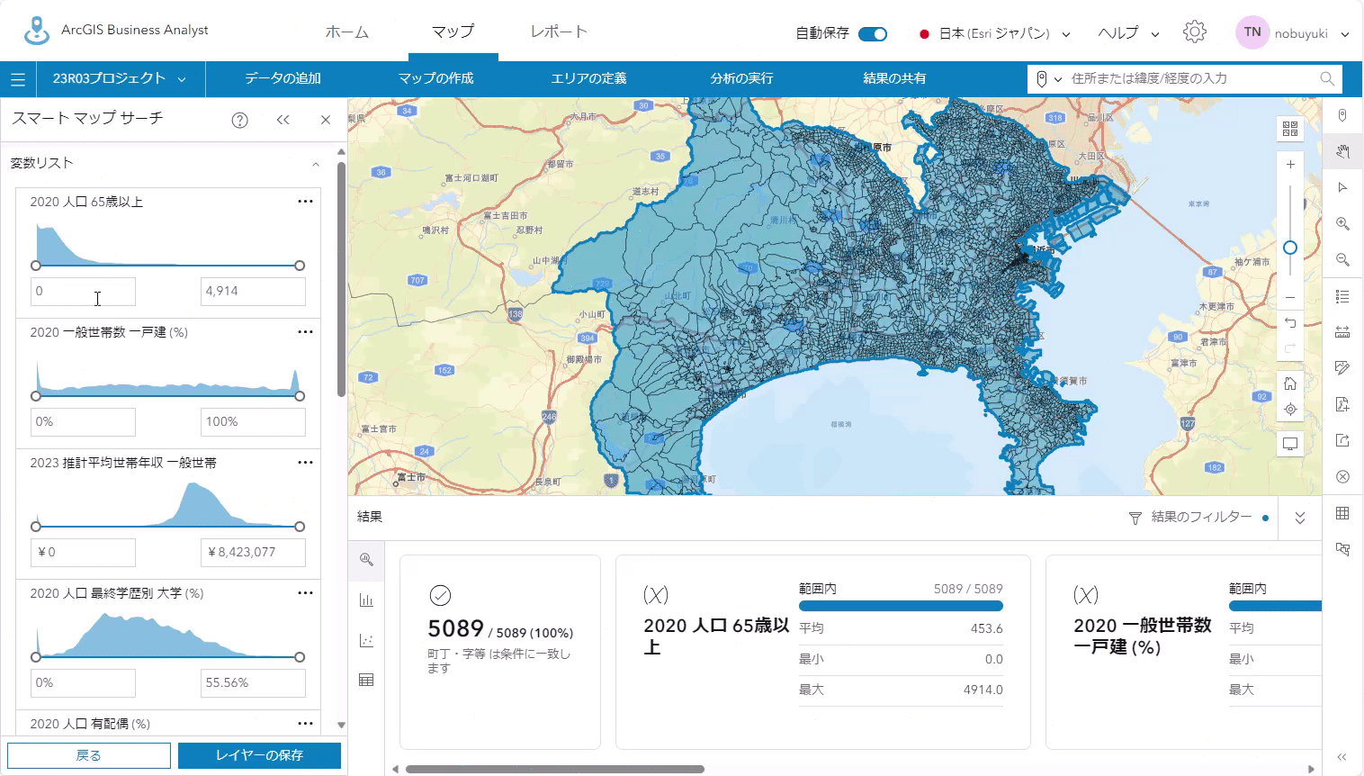Viewport: 1364px width, 776px height.
Task: Open country selector 日本 (Esri ジャパン)
Action: point(995,34)
